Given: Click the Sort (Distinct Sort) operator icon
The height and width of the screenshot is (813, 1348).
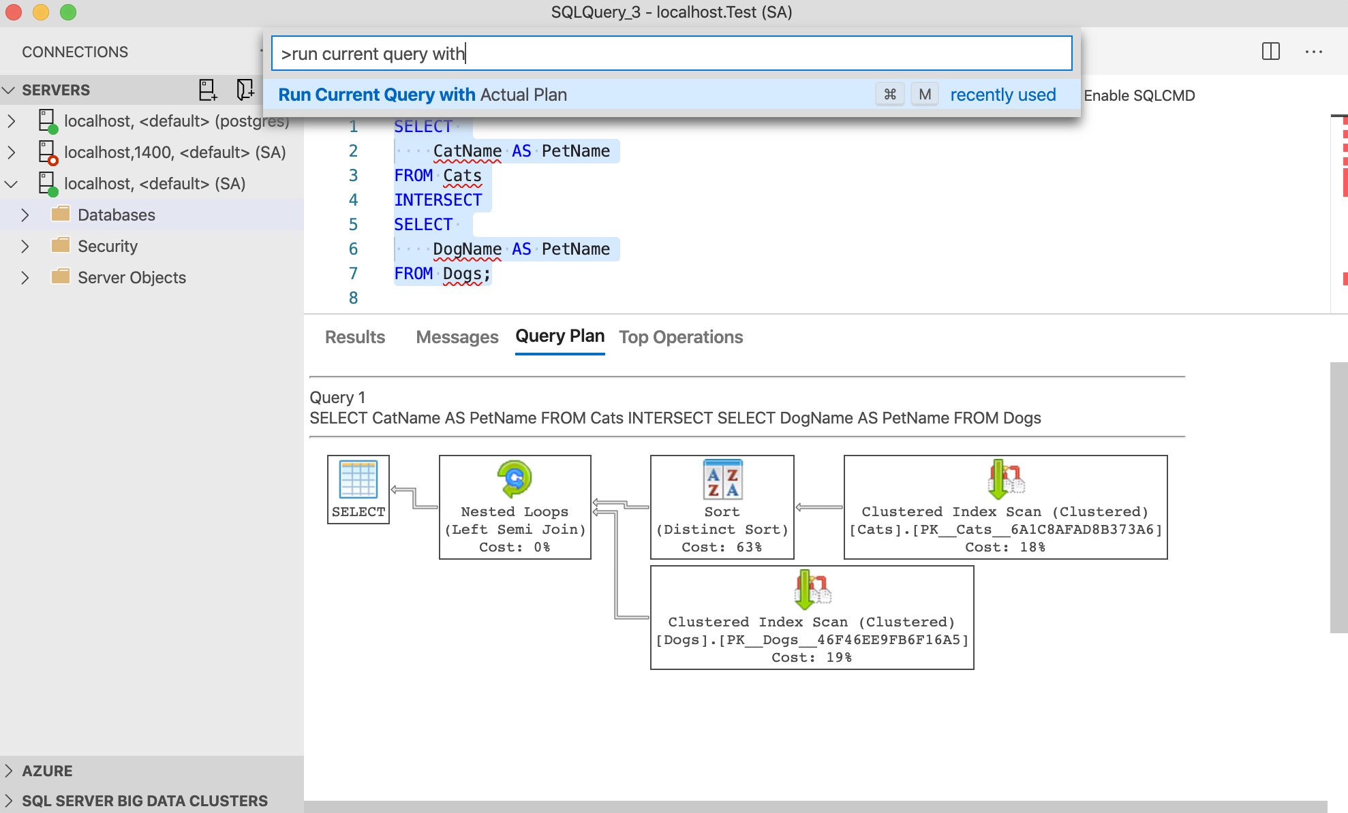Looking at the screenshot, I should (721, 479).
